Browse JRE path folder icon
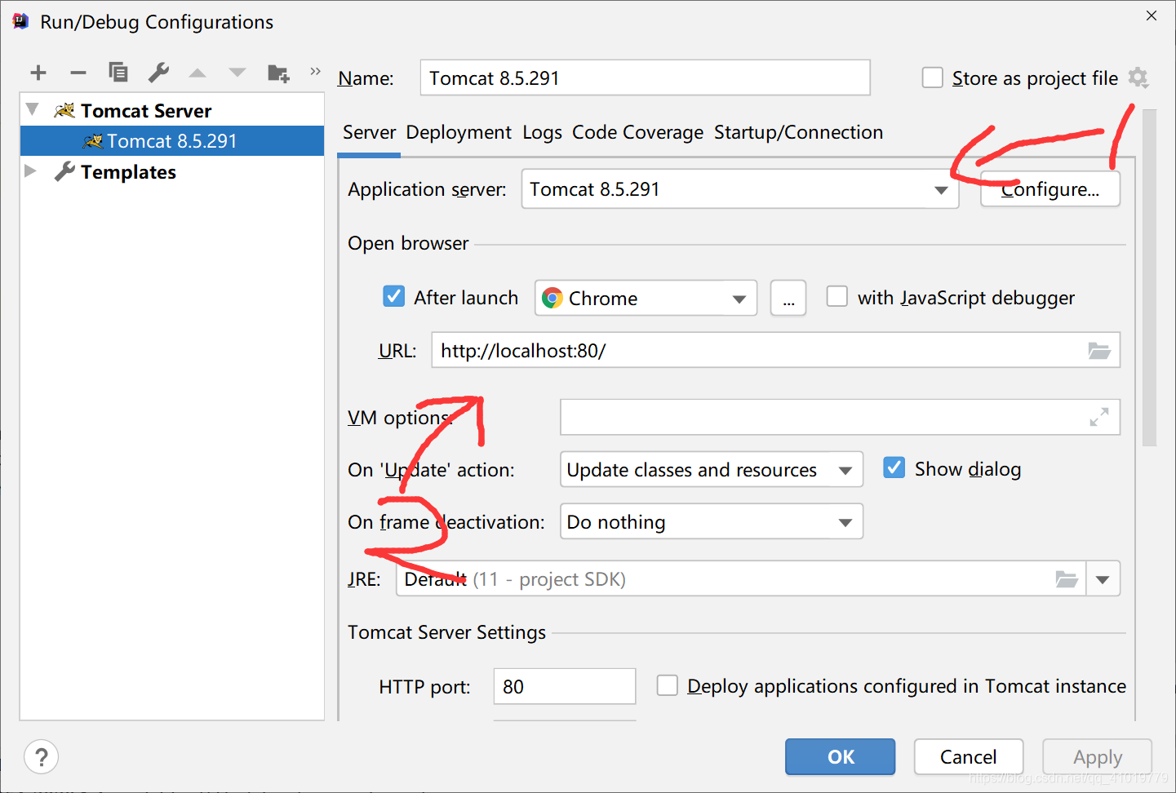Viewport: 1176px width, 793px height. (x=1067, y=579)
